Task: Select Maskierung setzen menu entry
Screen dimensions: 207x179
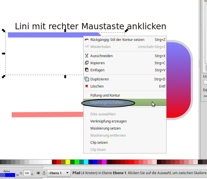Action: [x=125, y=128]
